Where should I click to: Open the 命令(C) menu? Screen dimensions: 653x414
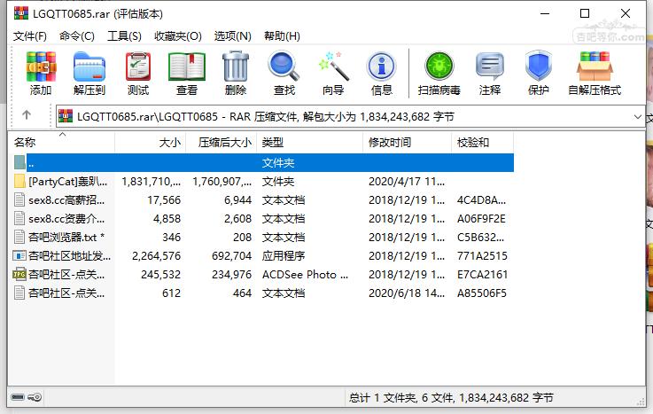tap(77, 36)
